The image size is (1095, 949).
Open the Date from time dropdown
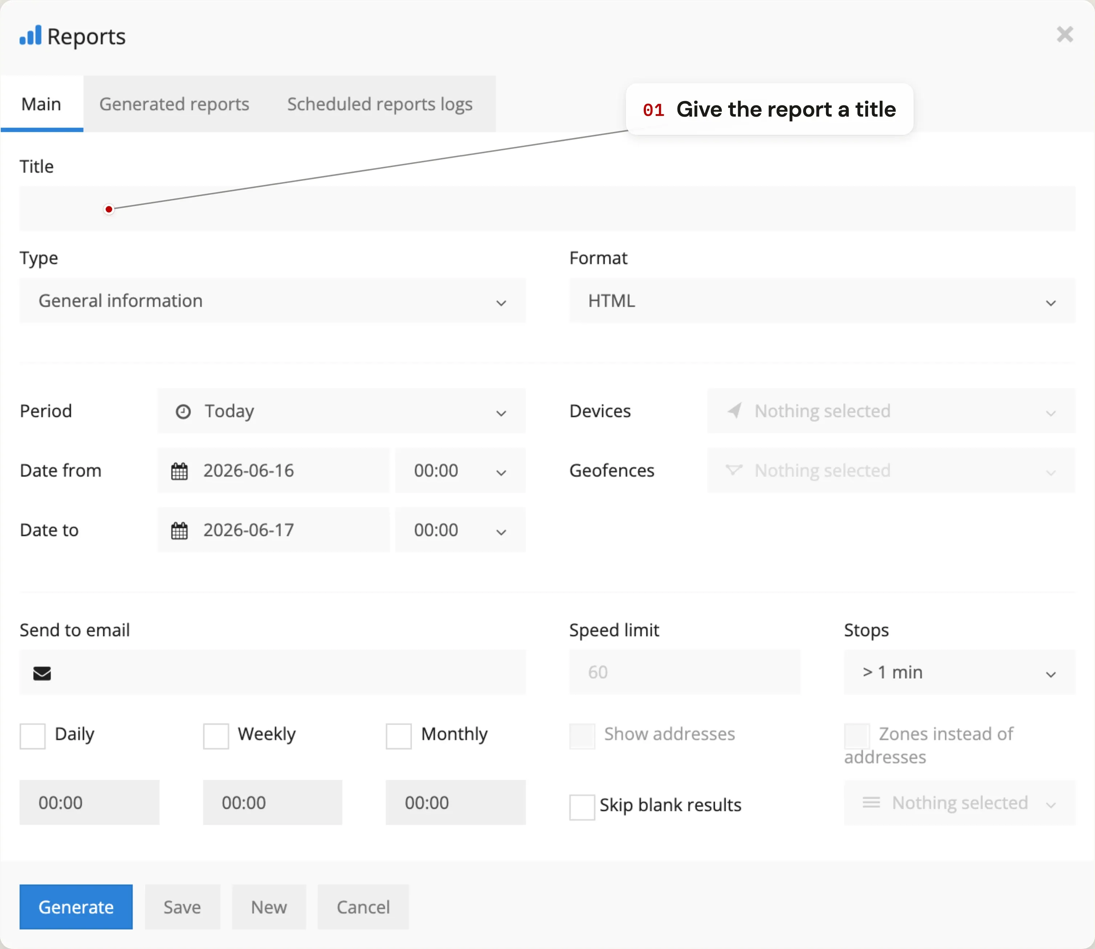(460, 470)
